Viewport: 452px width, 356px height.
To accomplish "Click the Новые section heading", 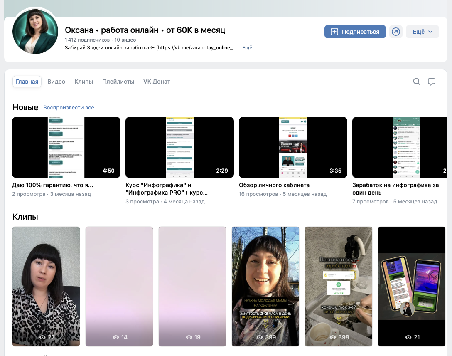I will pyautogui.click(x=25, y=107).
